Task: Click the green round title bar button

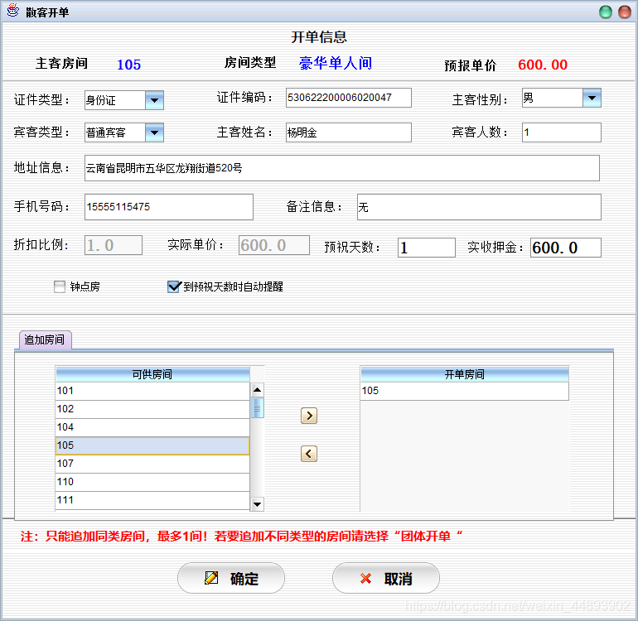Action: [606, 12]
